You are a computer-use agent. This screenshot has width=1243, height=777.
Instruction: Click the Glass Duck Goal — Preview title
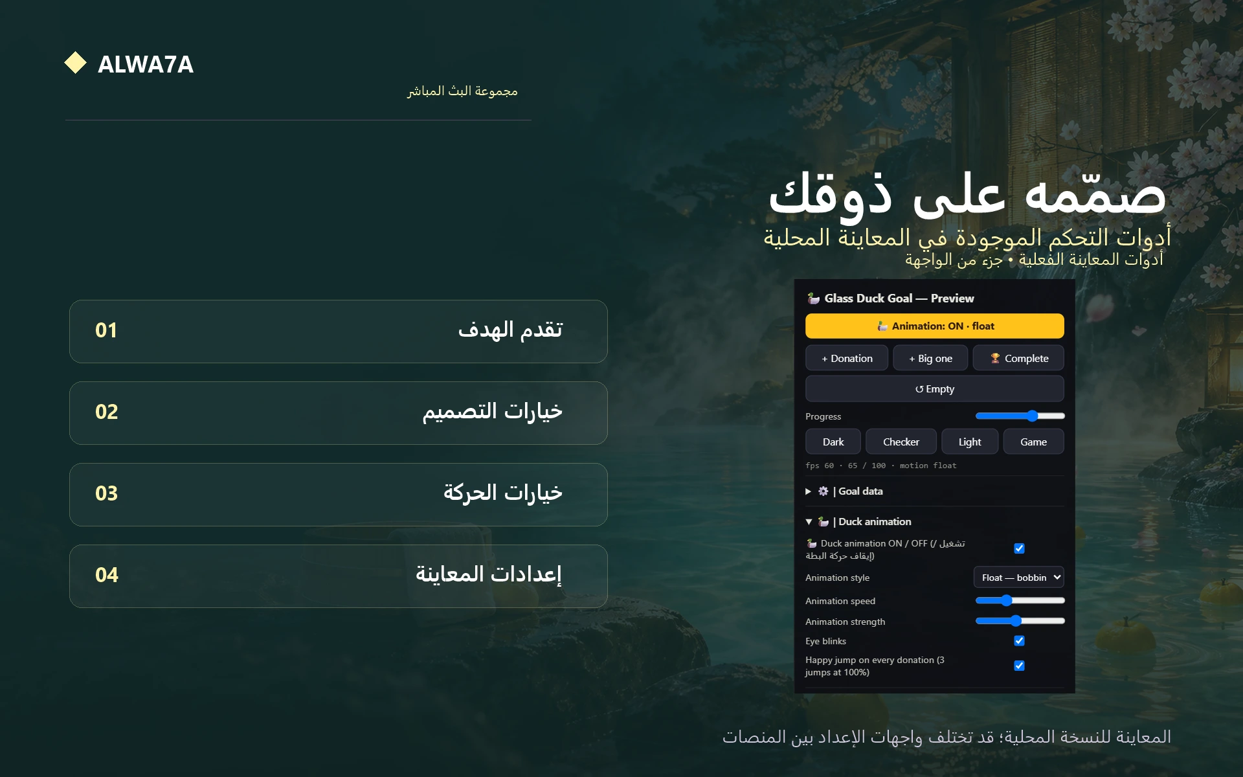pos(899,298)
